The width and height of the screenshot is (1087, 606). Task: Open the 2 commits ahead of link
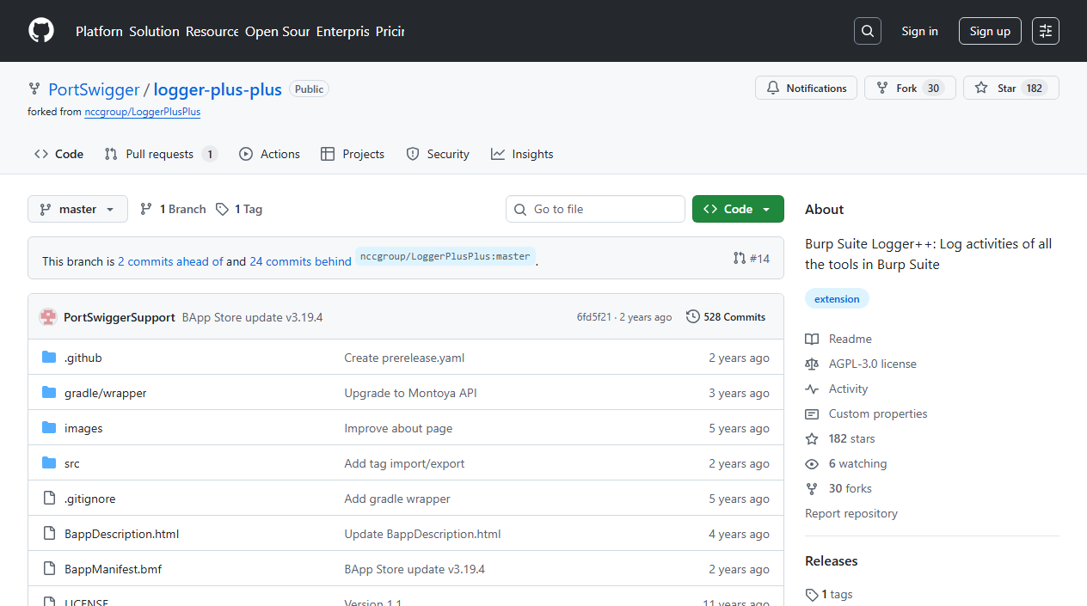pyautogui.click(x=170, y=261)
